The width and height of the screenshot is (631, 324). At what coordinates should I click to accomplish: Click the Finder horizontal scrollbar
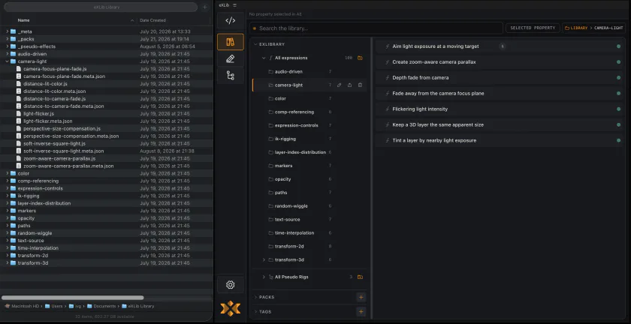72,298
